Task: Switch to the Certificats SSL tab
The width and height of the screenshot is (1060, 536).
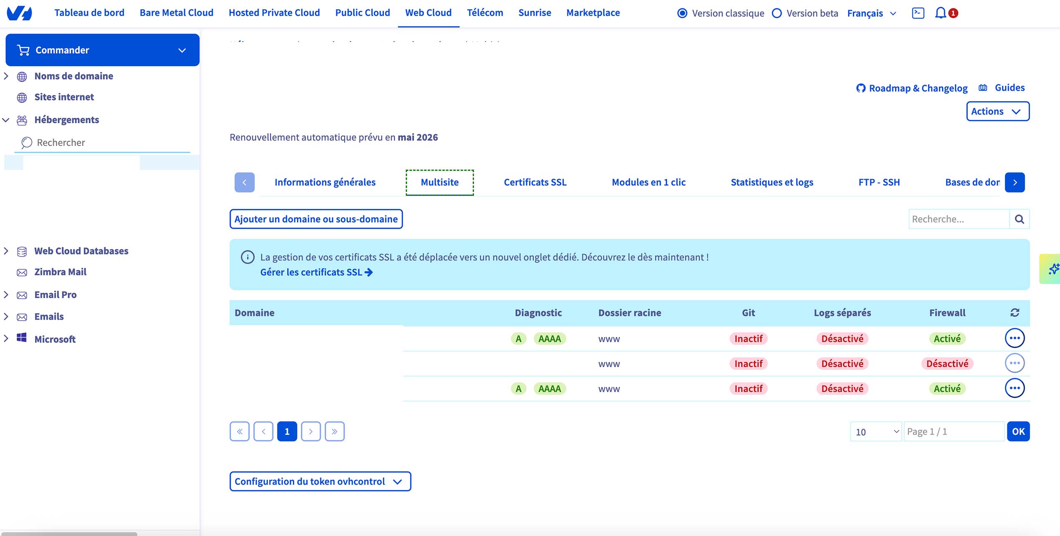Action: click(x=535, y=182)
